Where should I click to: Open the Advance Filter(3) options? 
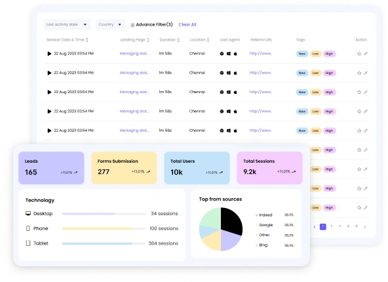click(154, 24)
